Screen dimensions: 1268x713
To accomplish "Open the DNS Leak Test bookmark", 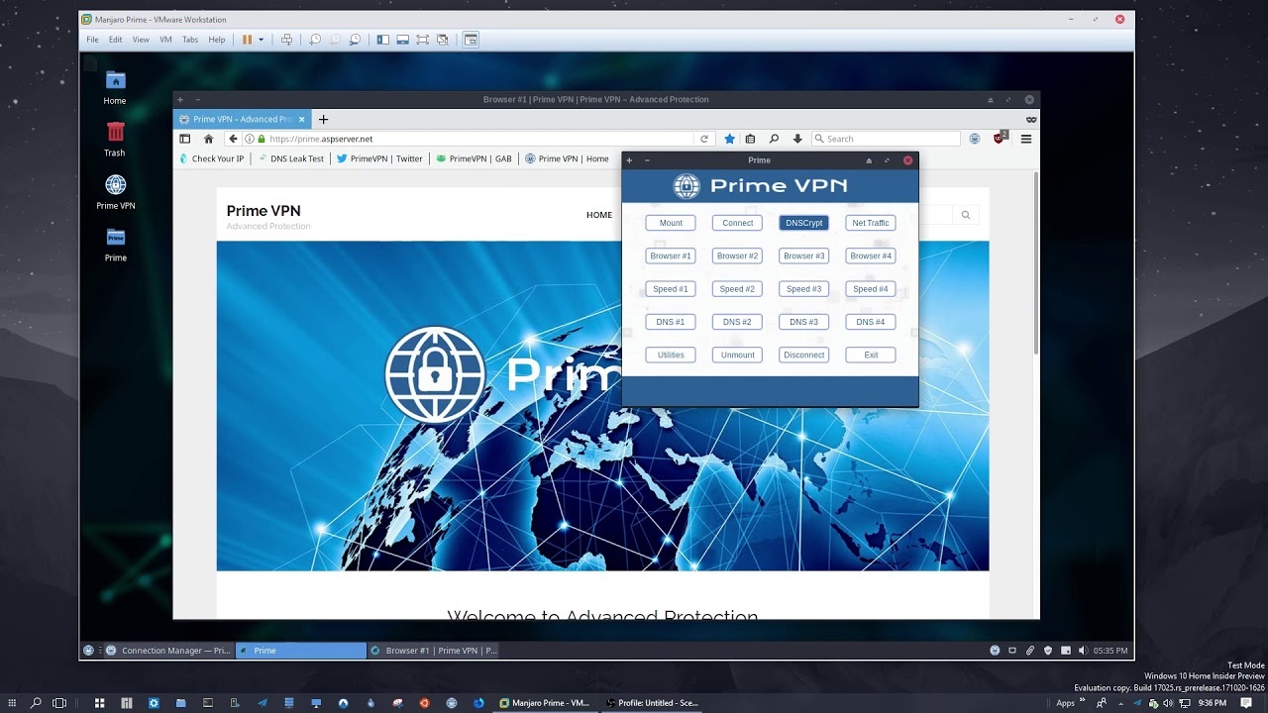I will (x=290, y=158).
